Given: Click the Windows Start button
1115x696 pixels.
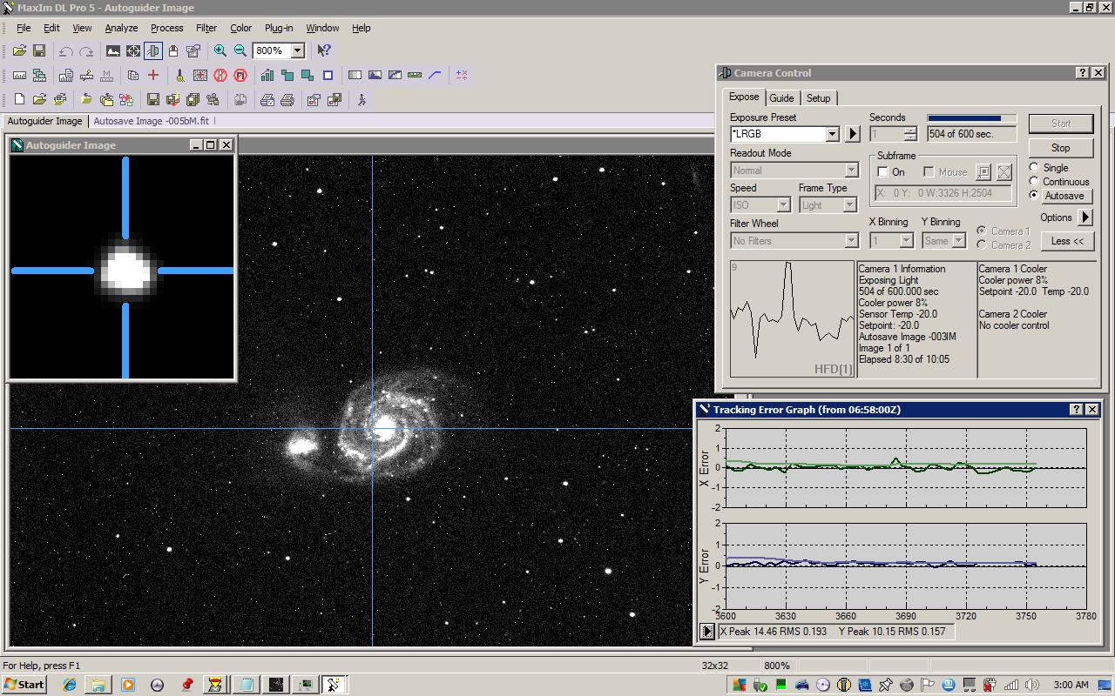Looking at the screenshot, I should (24, 685).
